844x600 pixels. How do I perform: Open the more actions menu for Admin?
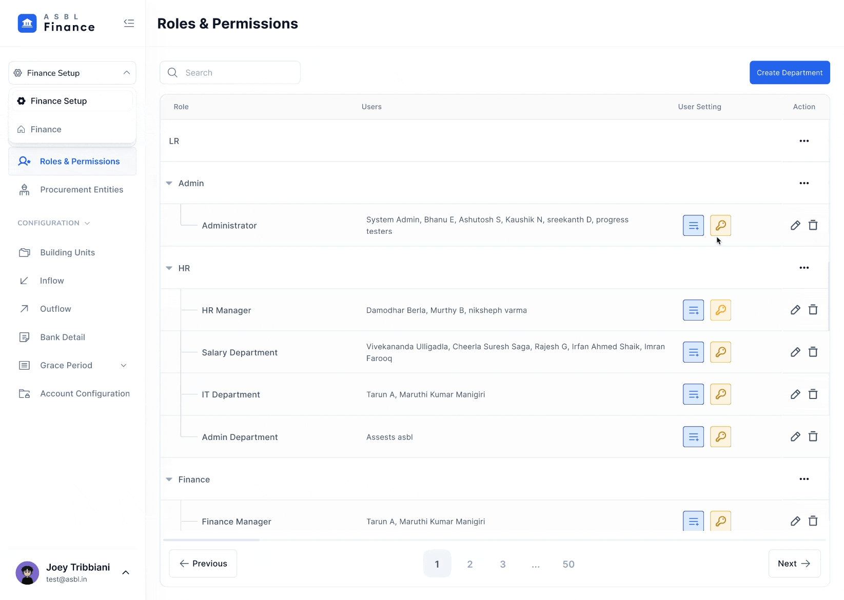click(804, 183)
